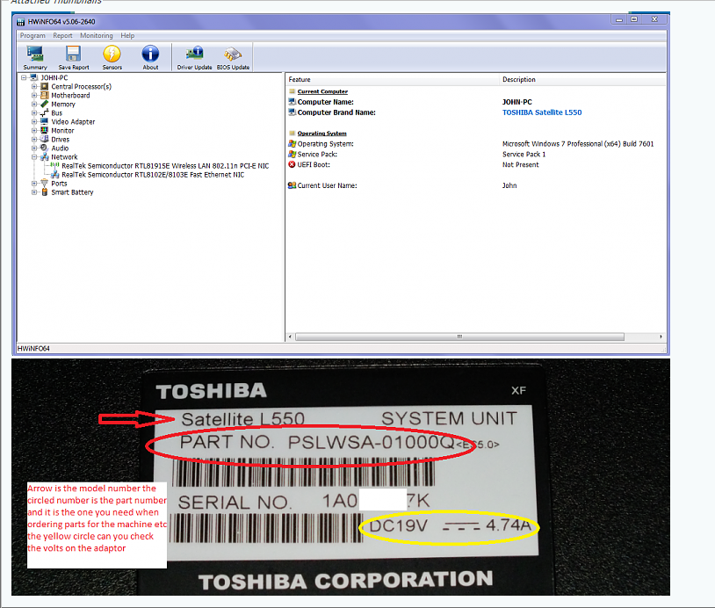Expand the Motherboard tree node
715x608 pixels.
point(34,95)
